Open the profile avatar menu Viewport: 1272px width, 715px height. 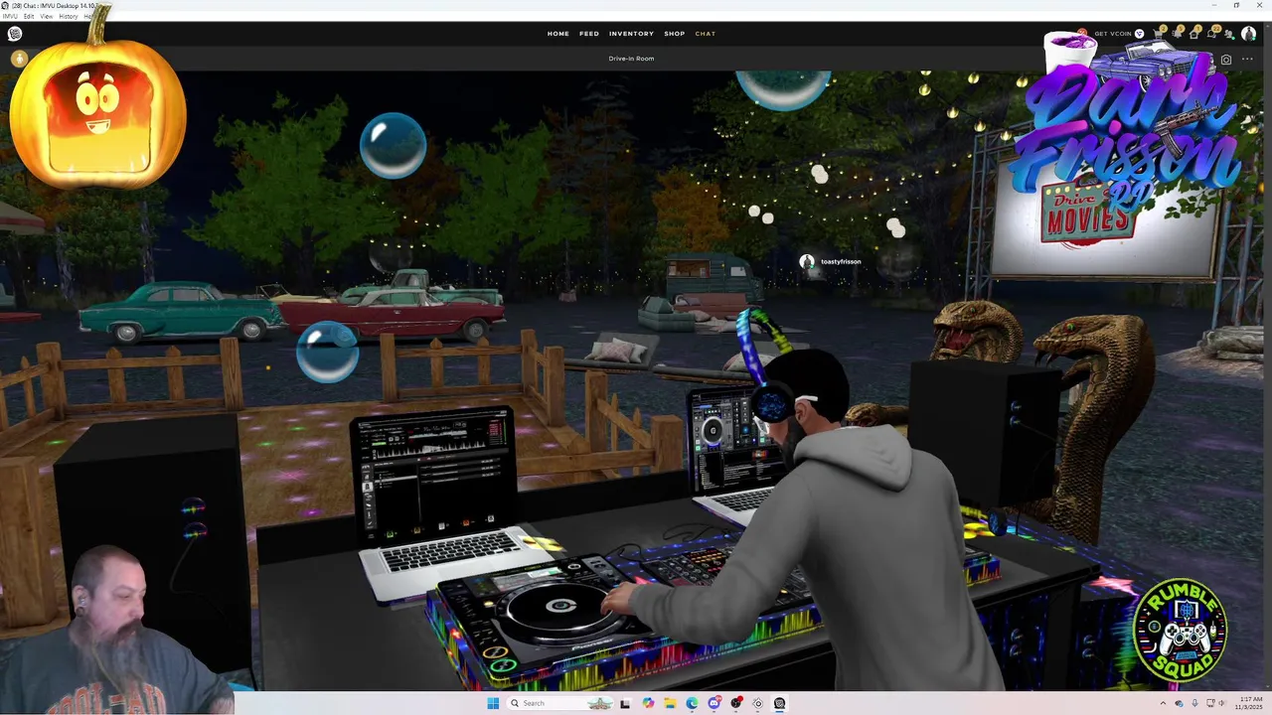(x=1249, y=34)
